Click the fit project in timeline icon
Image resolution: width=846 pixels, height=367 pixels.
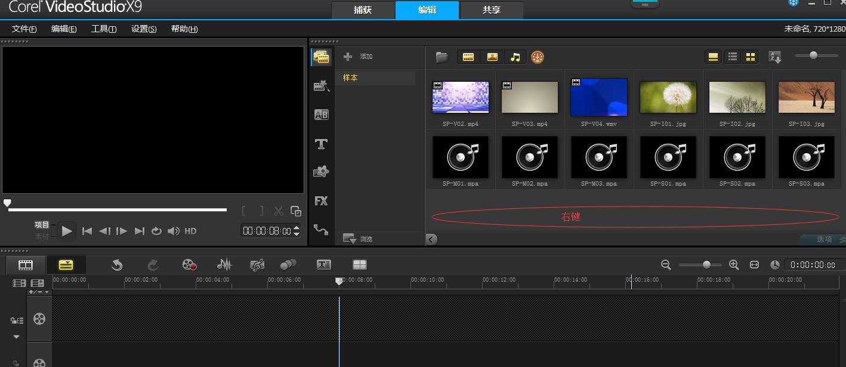(754, 265)
